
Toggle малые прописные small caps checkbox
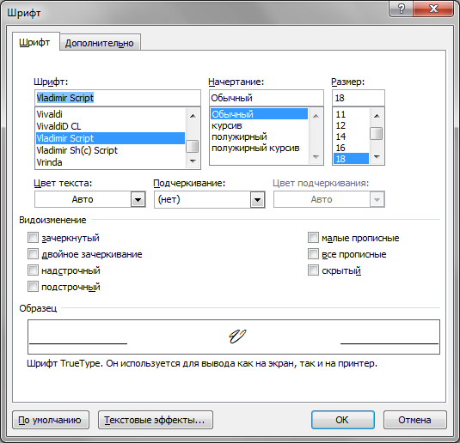(313, 238)
